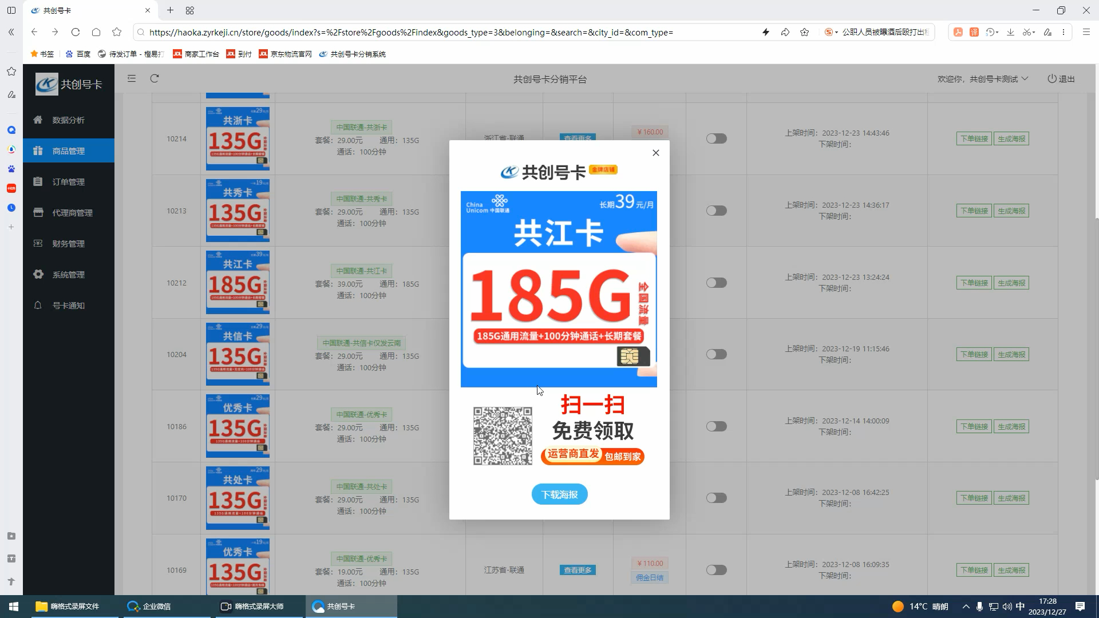Toggle the switch for goods 10204
The image size is (1099, 618).
point(716,354)
